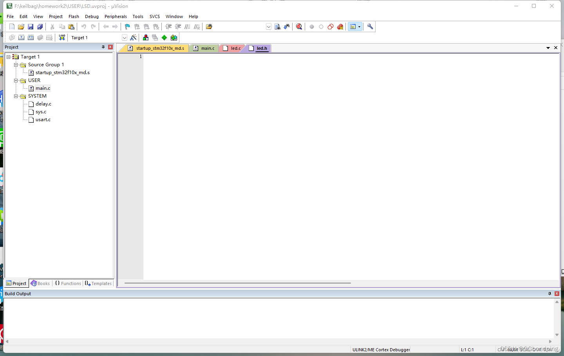Uncomment selection icon
The width and height of the screenshot is (564, 356).
[x=197, y=27]
